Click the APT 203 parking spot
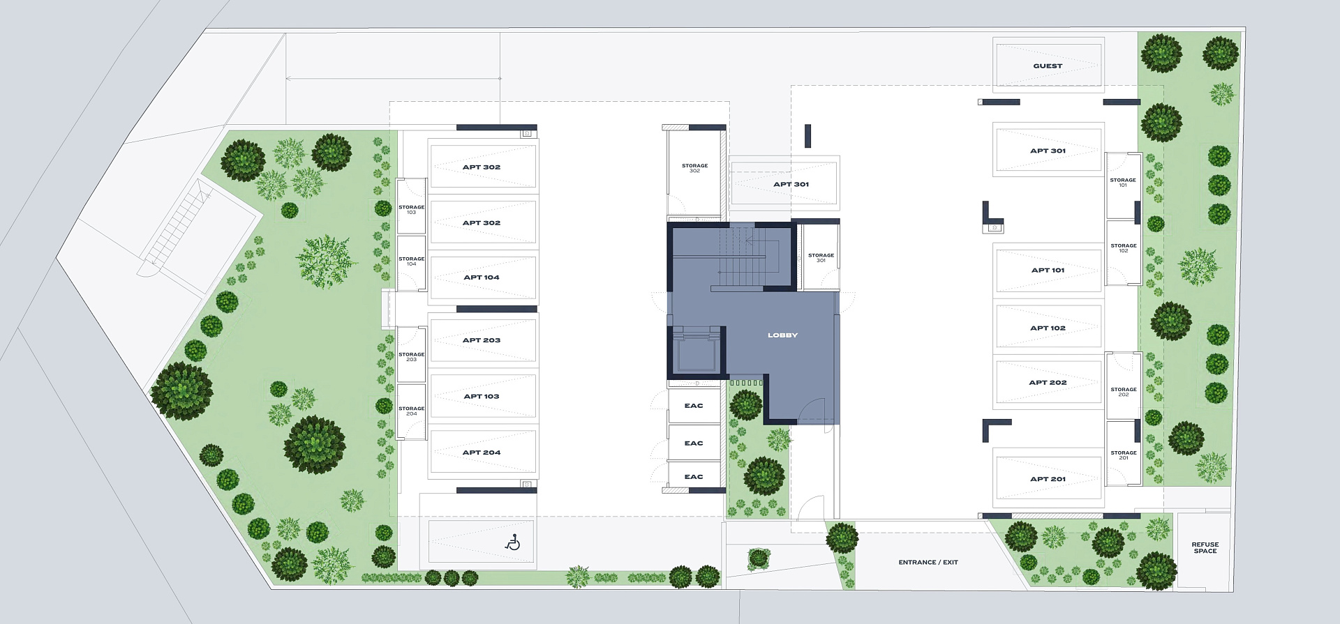 [482, 340]
